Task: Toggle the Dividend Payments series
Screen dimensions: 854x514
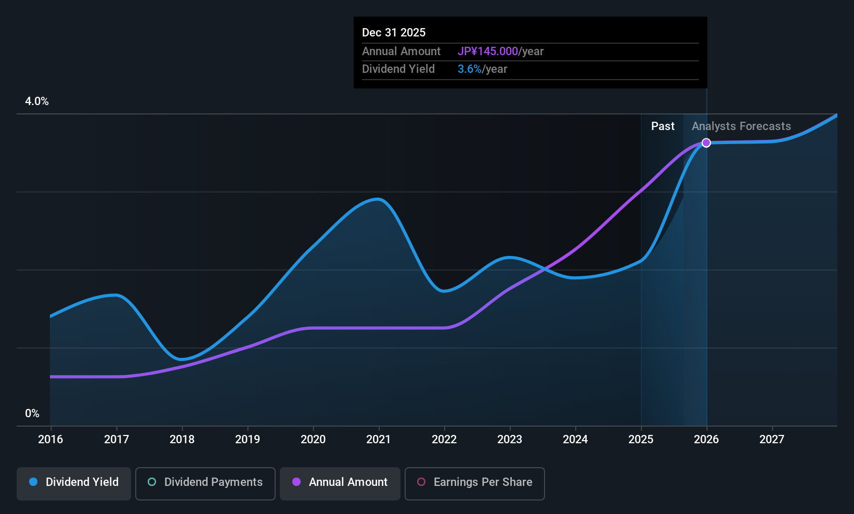Action: click(x=205, y=483)
